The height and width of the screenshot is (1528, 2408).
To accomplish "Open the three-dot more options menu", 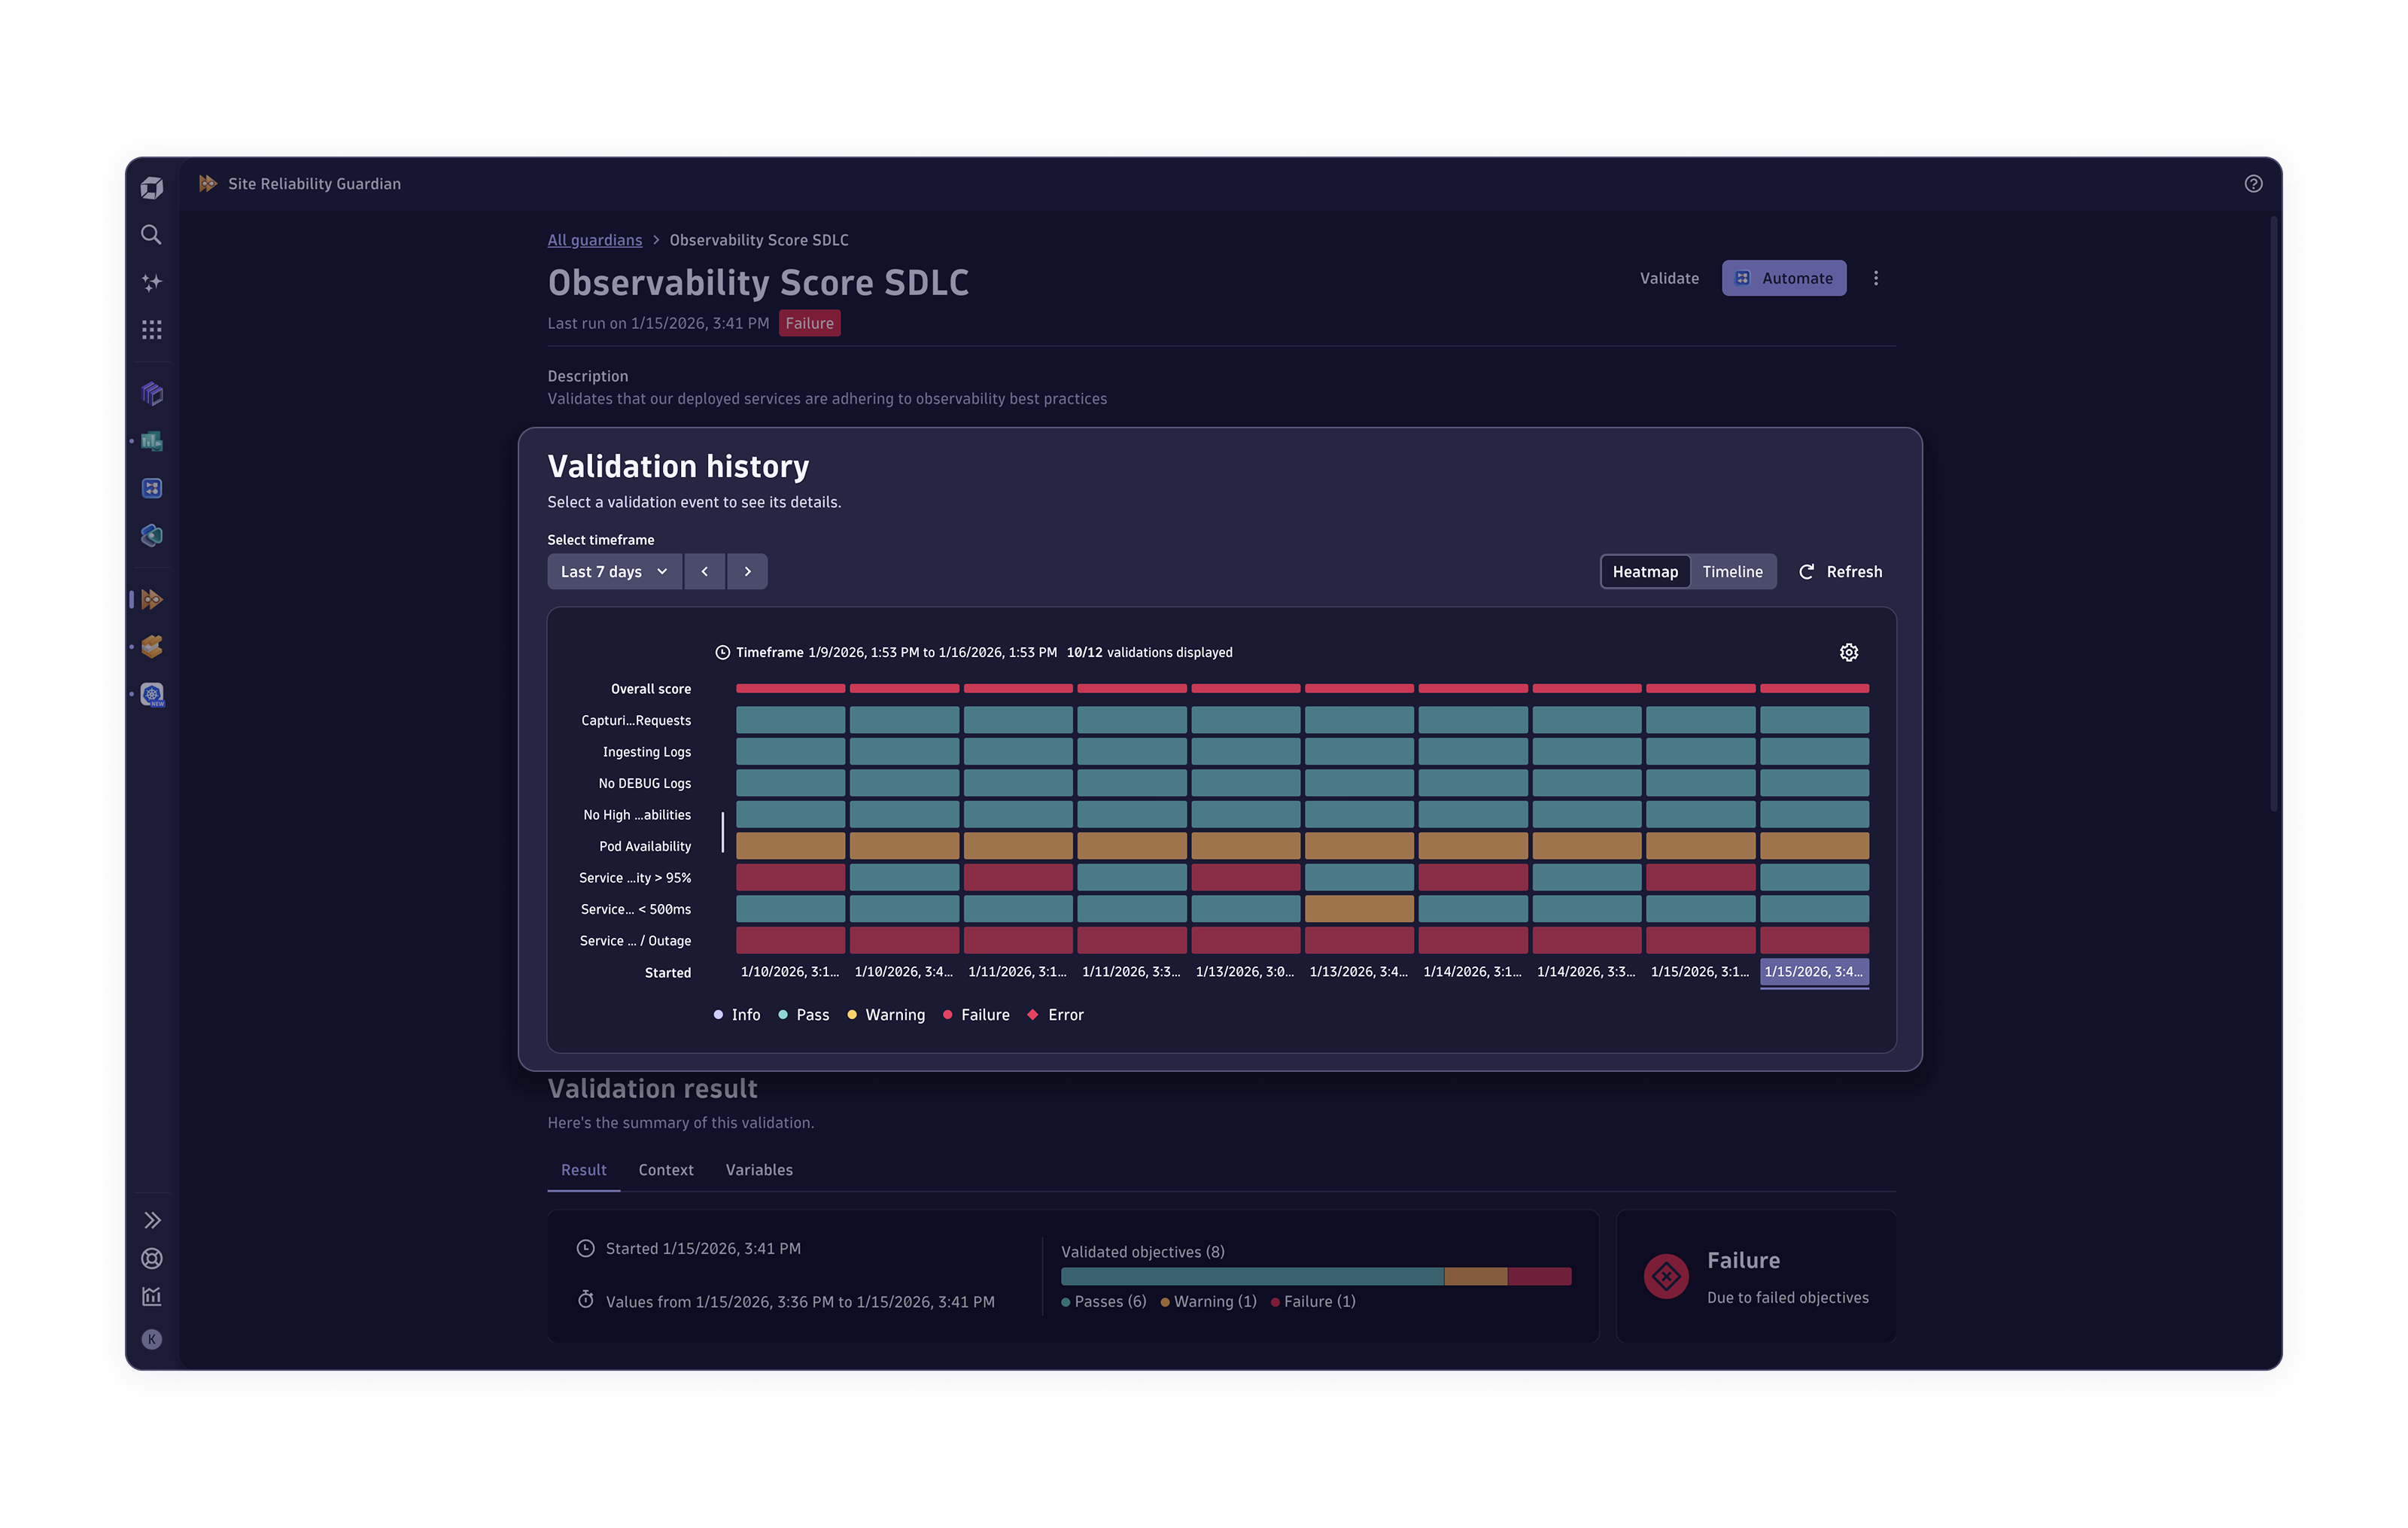I will (x=1875, y=279).
